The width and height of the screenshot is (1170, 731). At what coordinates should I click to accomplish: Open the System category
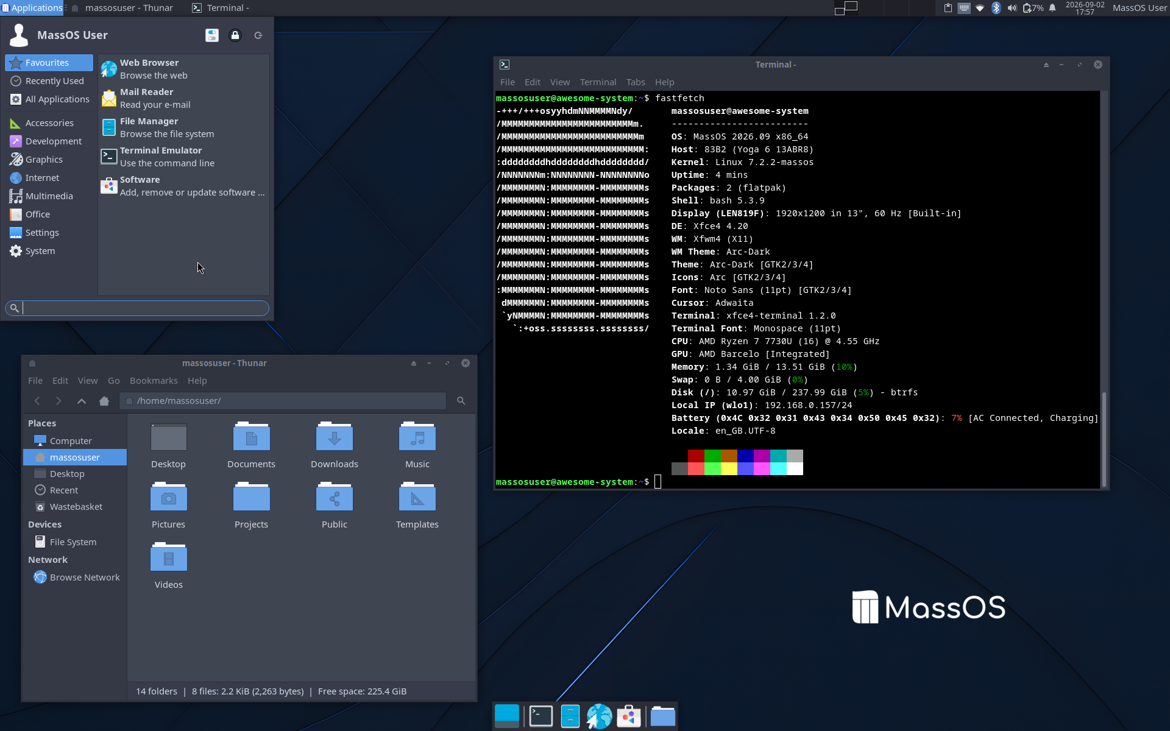[49, 251]
